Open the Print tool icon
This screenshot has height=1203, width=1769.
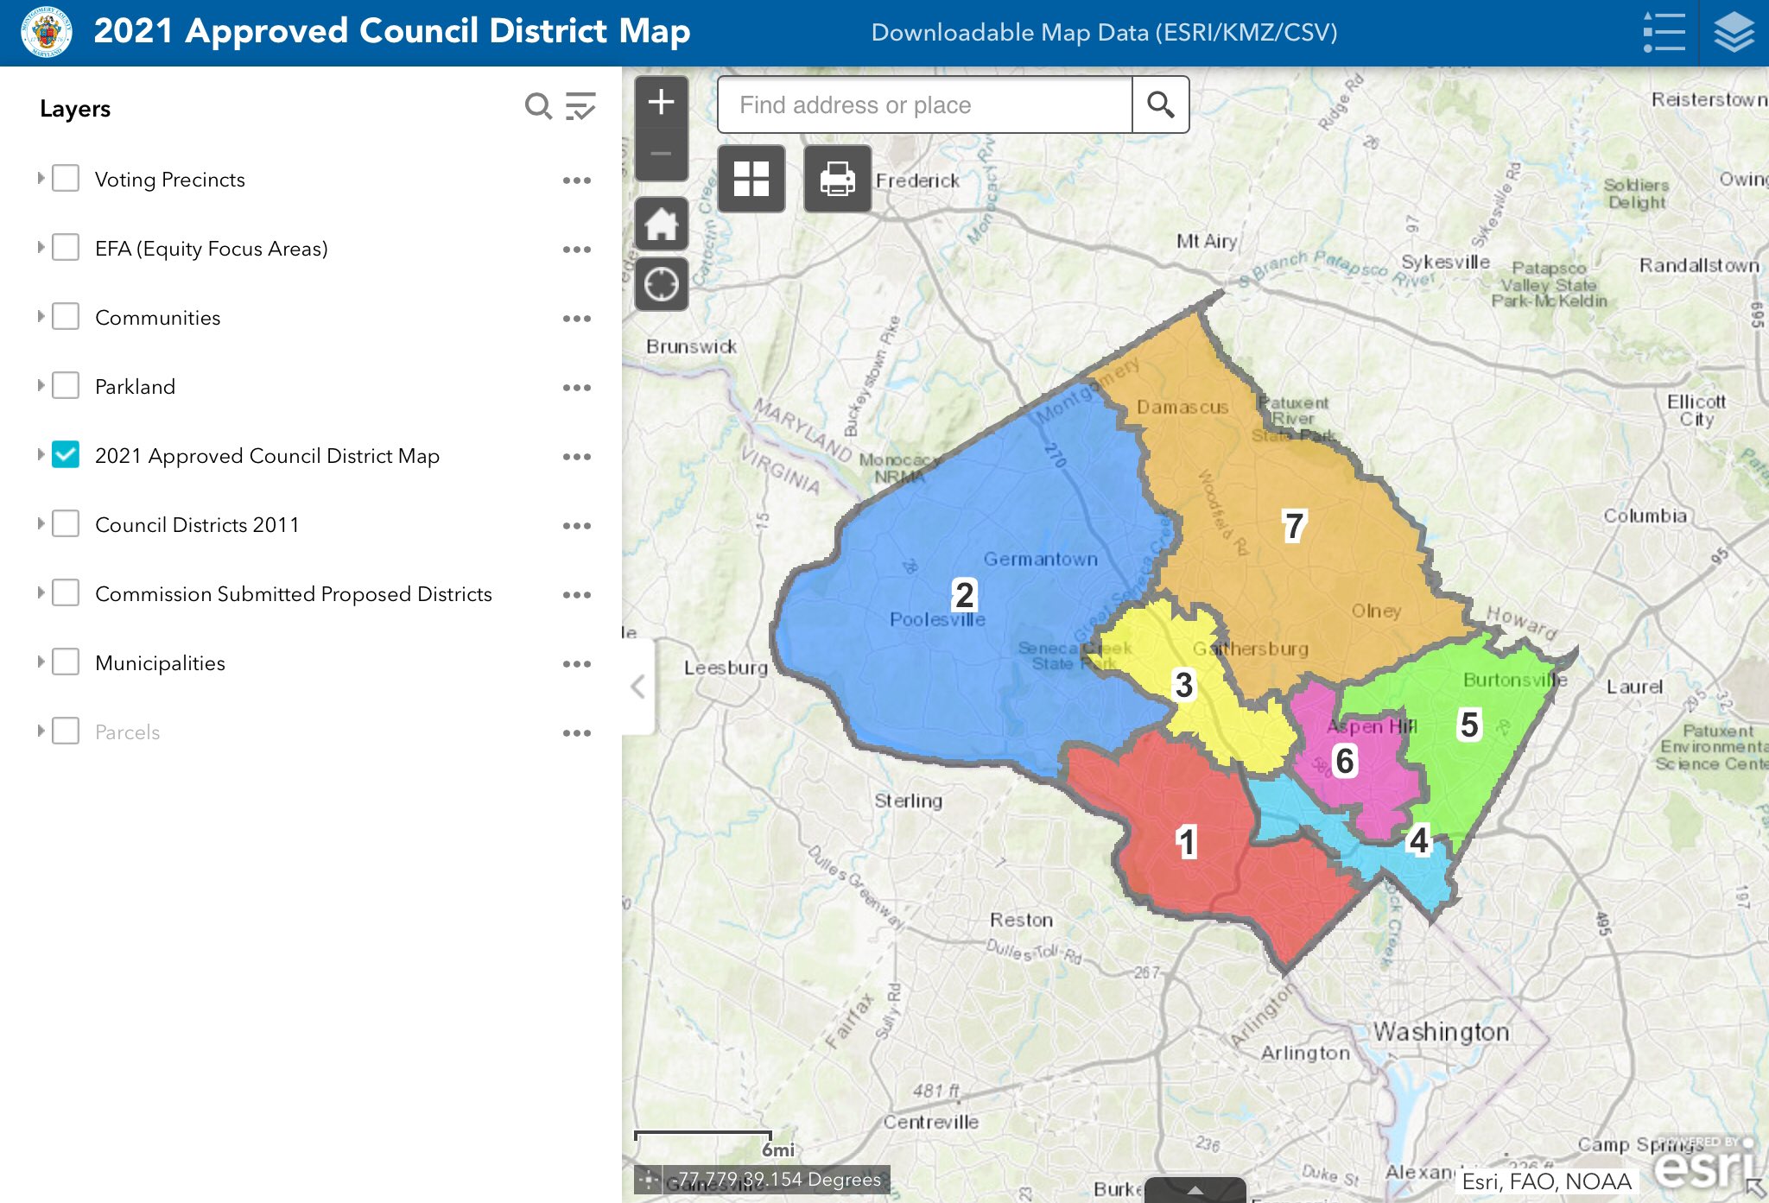click(837, 178)
